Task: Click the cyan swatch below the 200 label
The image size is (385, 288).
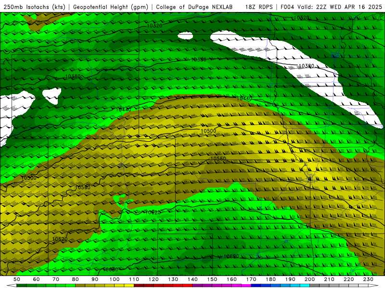Action: coord(305,286)
